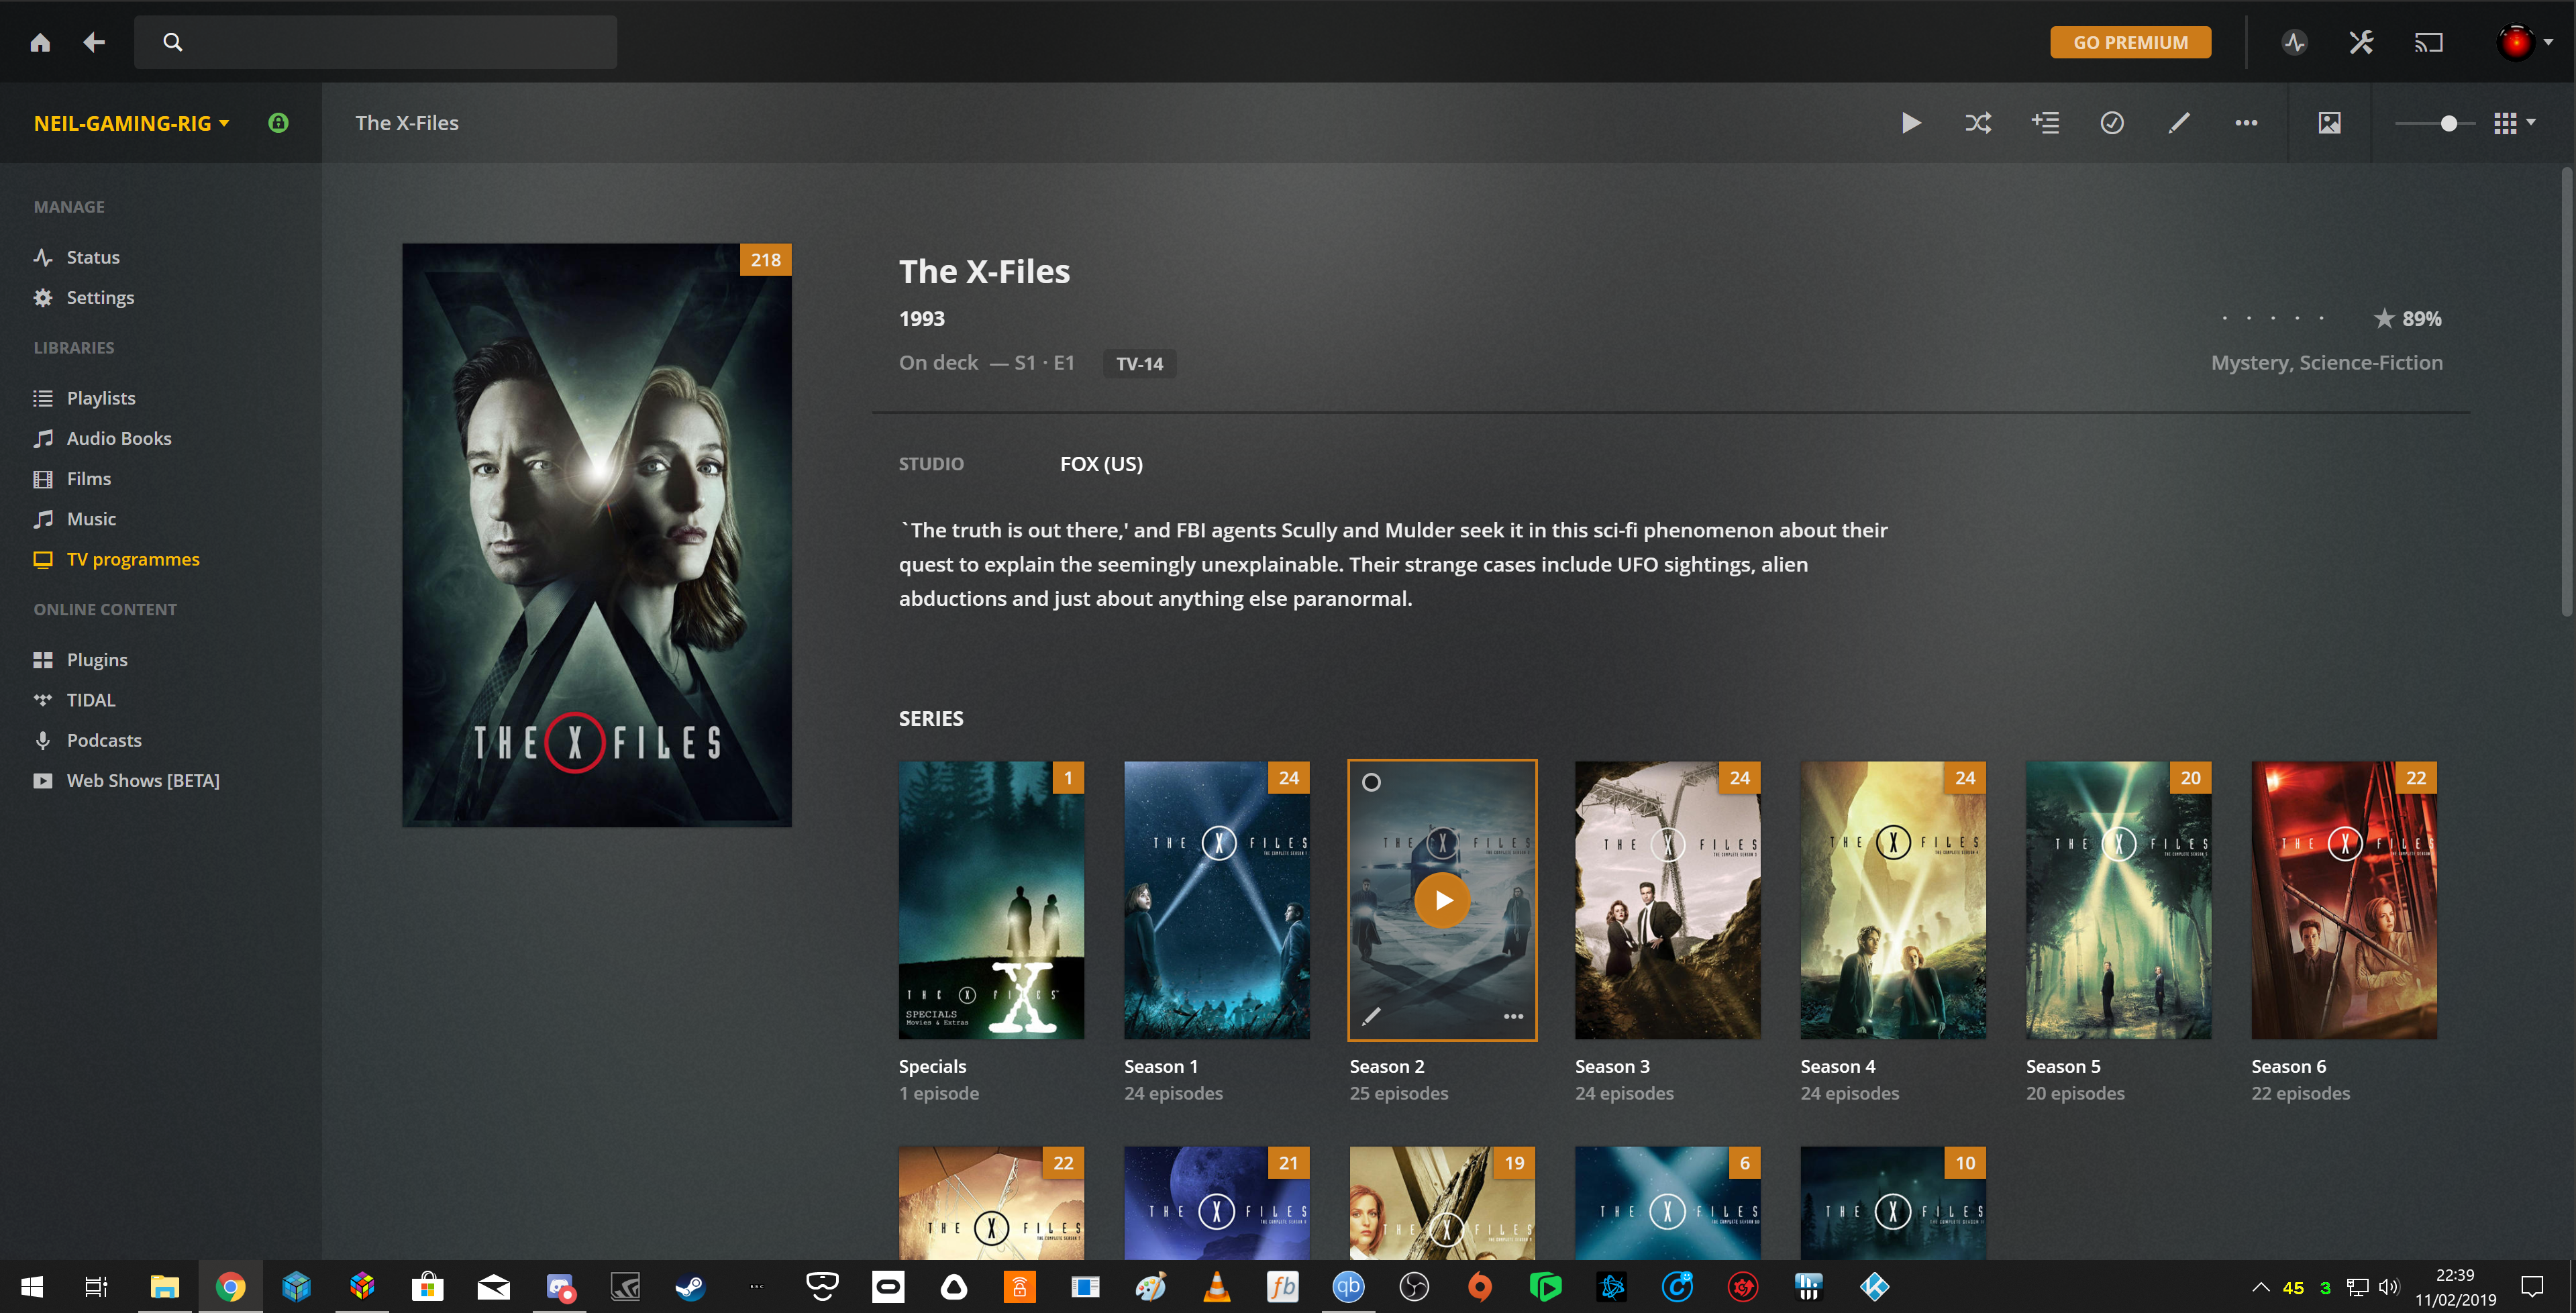
Task: Open Status in the sidebar
Action: coord(93,257)
